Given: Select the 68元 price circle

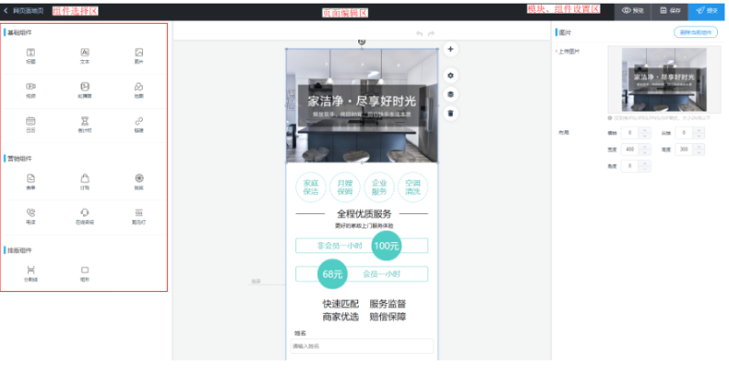Looking at the screenshot, I should point(333,274).
